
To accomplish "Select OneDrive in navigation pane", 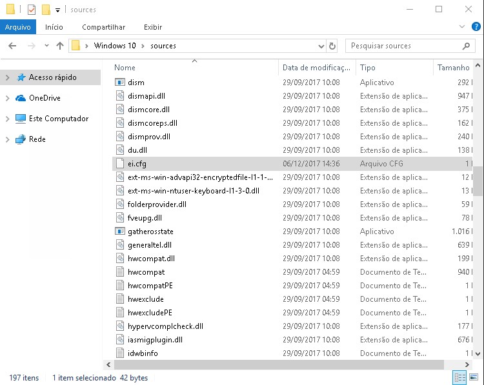I will coord(45,98).
